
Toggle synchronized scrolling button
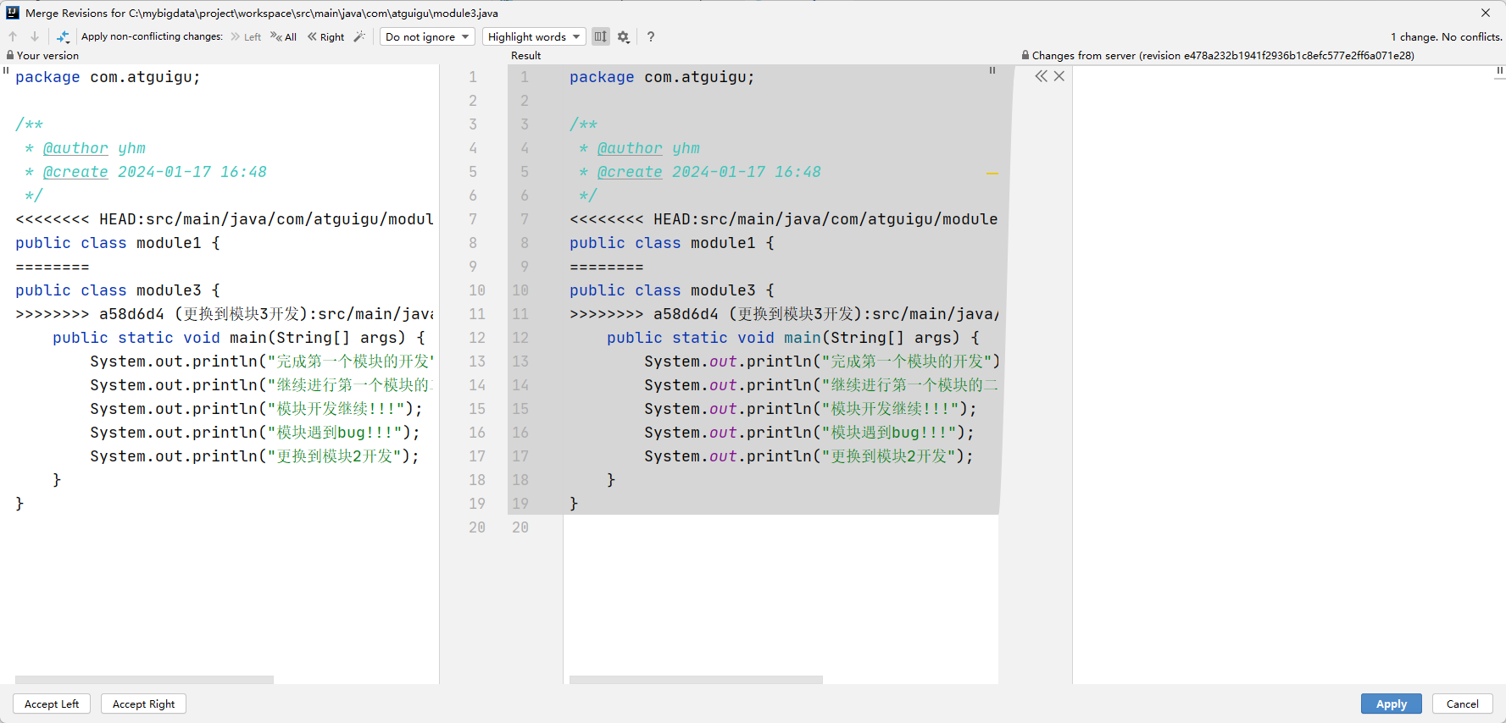(x=600, y=36)
